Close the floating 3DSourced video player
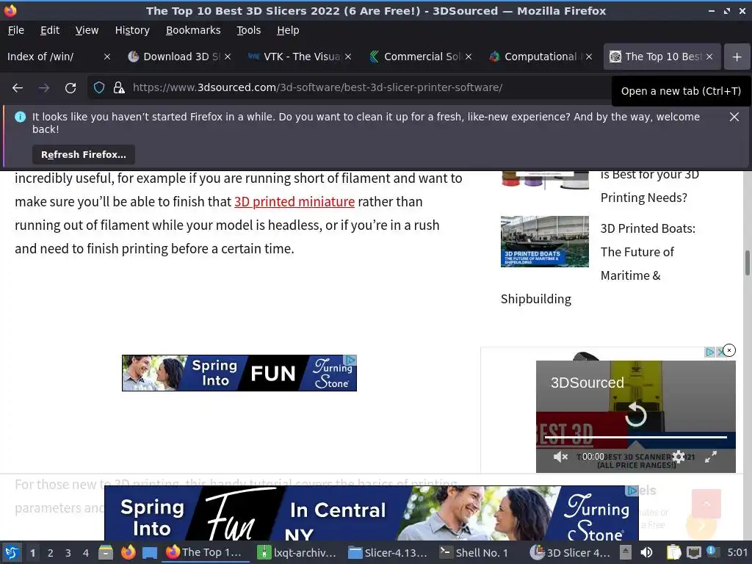Screen dimensions: 752x564 [x=729, y=350]
